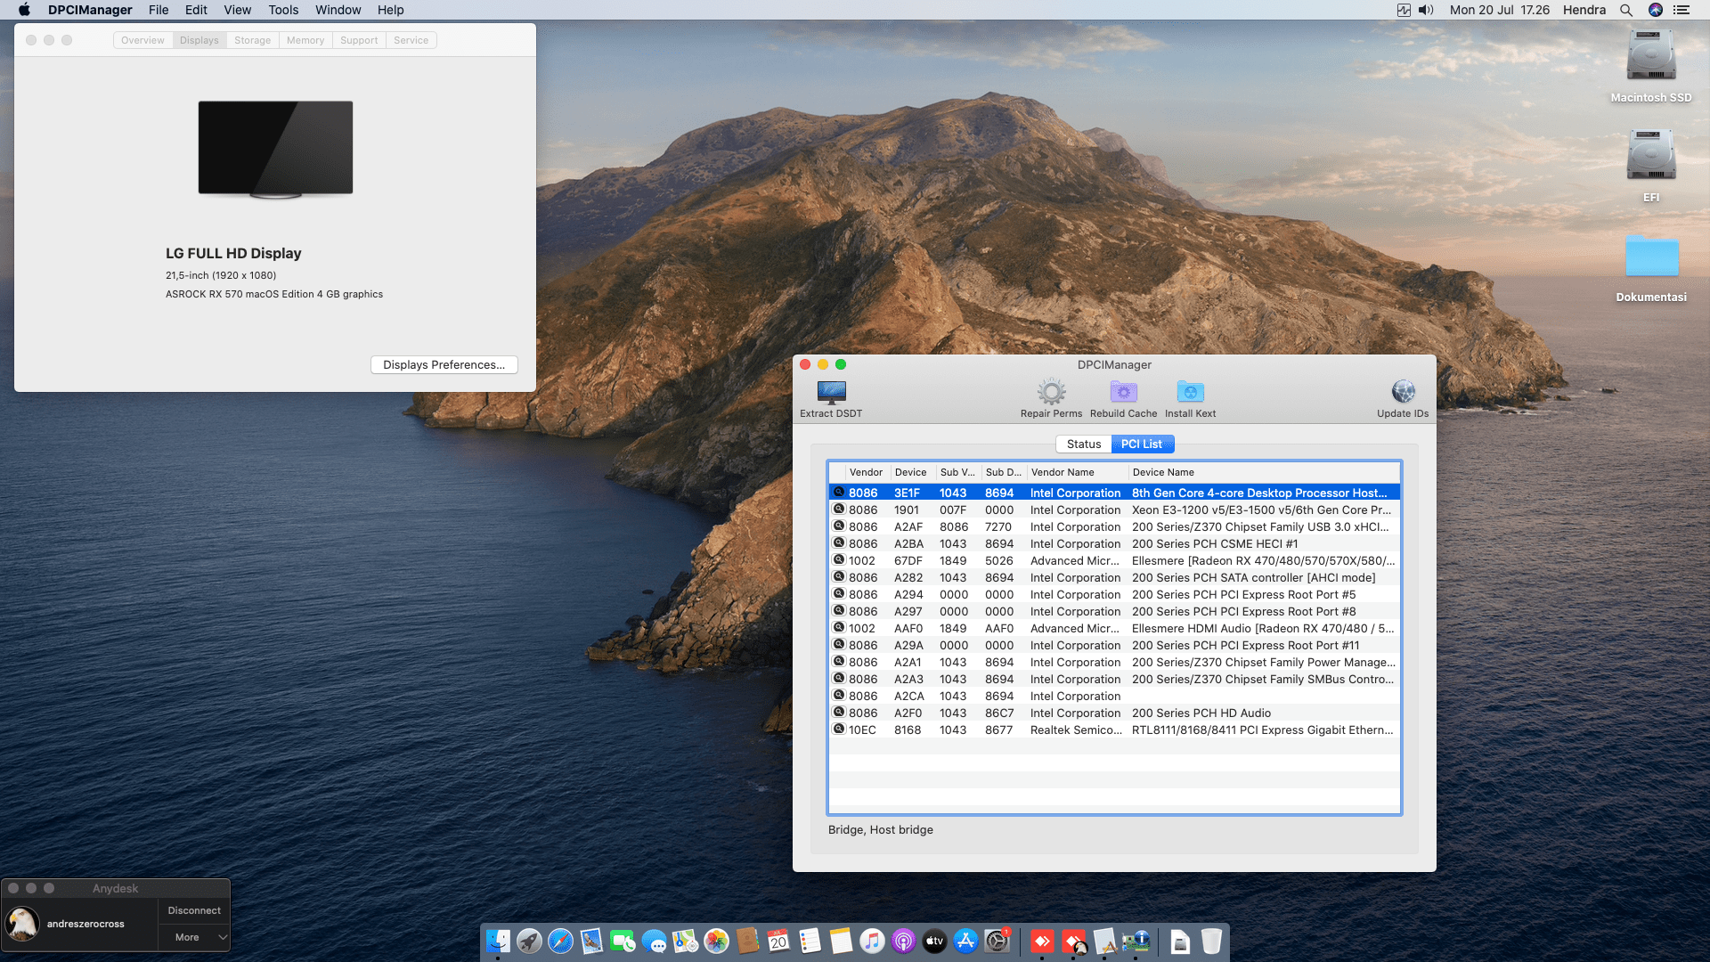Click the Update IDs globe icon

point(1403,392)
